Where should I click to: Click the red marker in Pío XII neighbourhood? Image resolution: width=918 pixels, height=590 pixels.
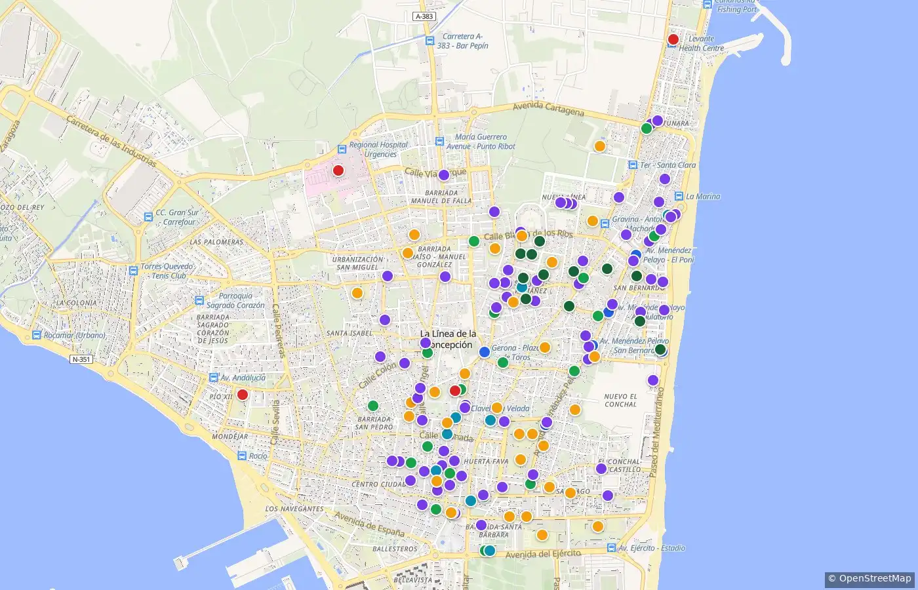point(242,395)
